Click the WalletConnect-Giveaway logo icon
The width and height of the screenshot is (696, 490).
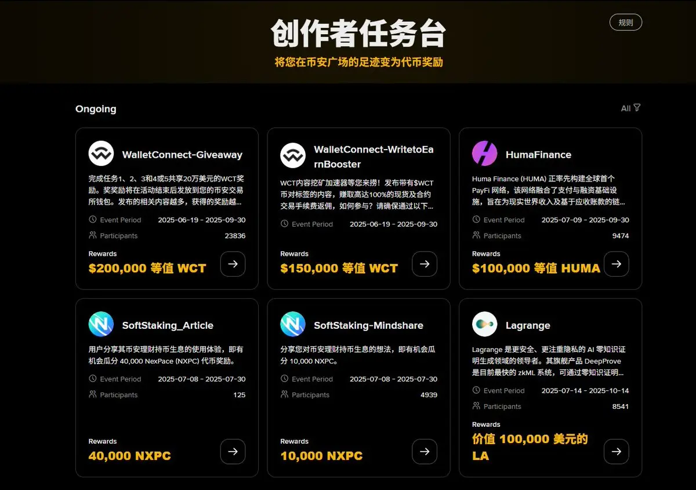[101, 154]
